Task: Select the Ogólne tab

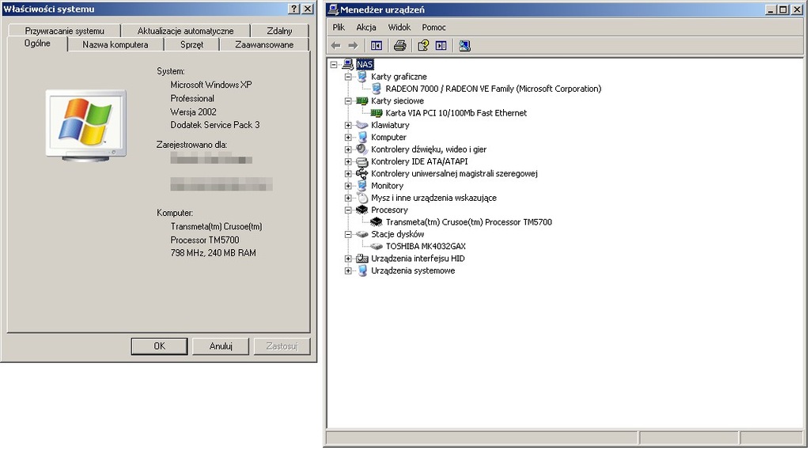Action: pyautogui.click(x=37, y=43)
